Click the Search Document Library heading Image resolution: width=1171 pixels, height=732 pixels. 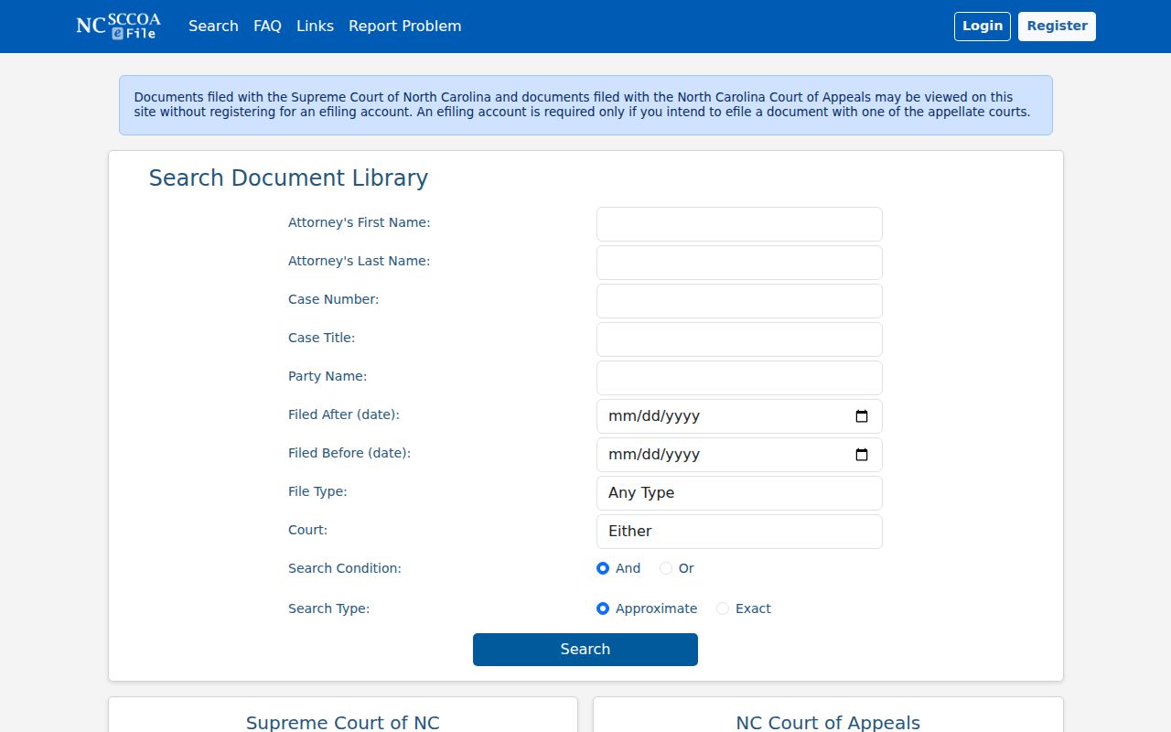pyautogui.click(x=288, y=178)
